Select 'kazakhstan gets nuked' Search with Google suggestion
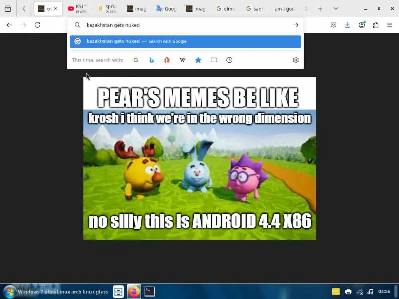The height and width of the screenshot is (299, 399). pyautogui.click(x=185, y=41)
